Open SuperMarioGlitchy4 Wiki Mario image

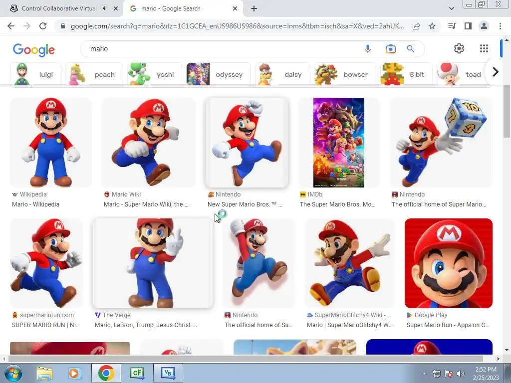(350, 263)
